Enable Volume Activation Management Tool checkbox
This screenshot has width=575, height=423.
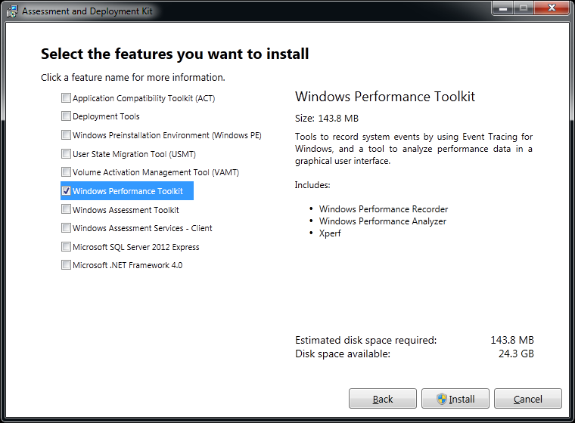point(66,171)
